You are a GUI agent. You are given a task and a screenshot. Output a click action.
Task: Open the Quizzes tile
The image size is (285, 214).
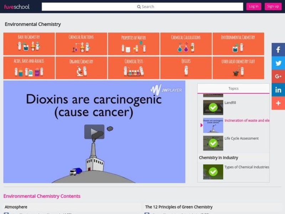click(x=186, y=68)
